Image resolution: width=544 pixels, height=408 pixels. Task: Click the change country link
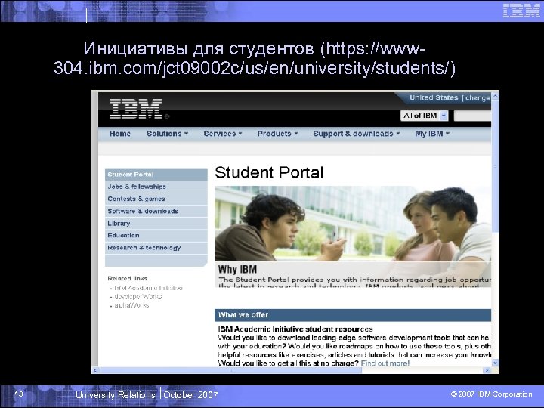478,98
